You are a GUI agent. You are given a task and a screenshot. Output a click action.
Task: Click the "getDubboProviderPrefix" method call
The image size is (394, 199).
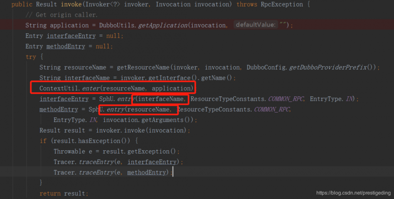click(328, 68)
